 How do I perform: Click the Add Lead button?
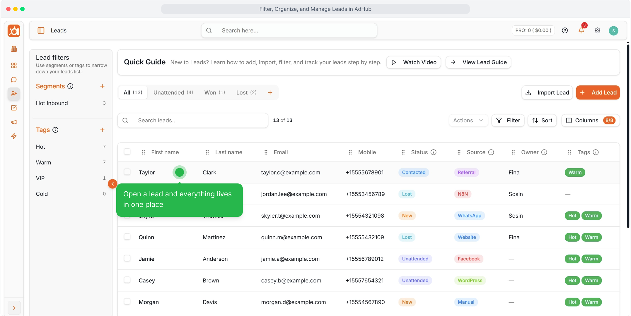tap(598, 92)
